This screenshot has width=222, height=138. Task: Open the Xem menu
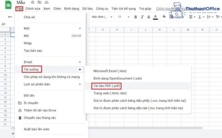[x=47, y=9]
